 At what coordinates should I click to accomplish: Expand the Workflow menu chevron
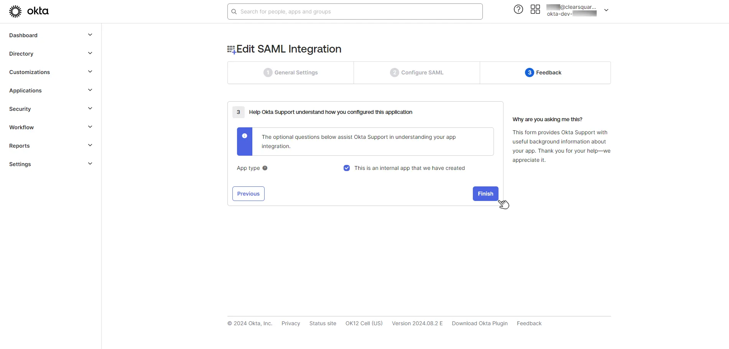(90, 127)
